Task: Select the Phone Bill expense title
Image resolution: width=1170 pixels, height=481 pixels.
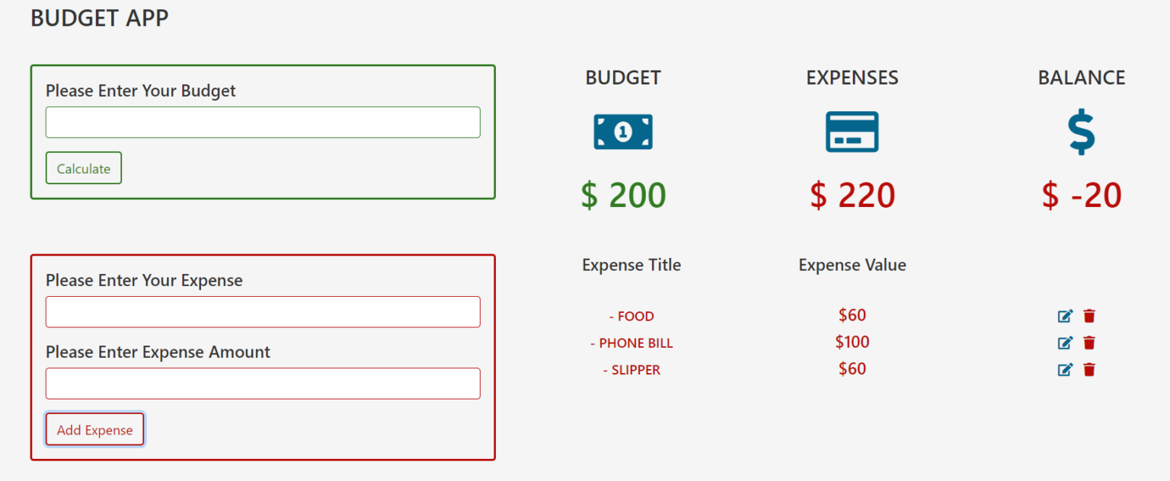Action: 631,343
